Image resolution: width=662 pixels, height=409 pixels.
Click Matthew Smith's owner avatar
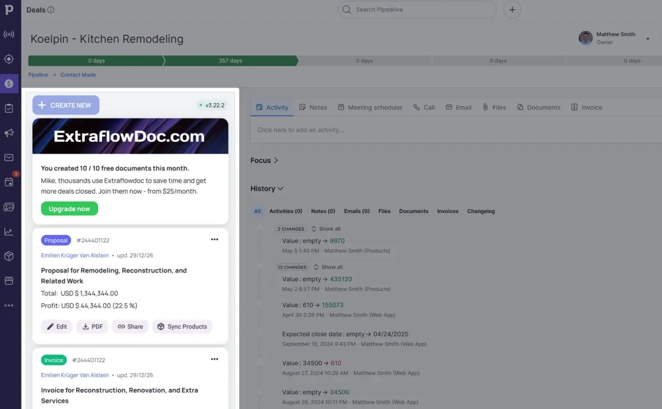pyautogui.click(x=586, y=38)
